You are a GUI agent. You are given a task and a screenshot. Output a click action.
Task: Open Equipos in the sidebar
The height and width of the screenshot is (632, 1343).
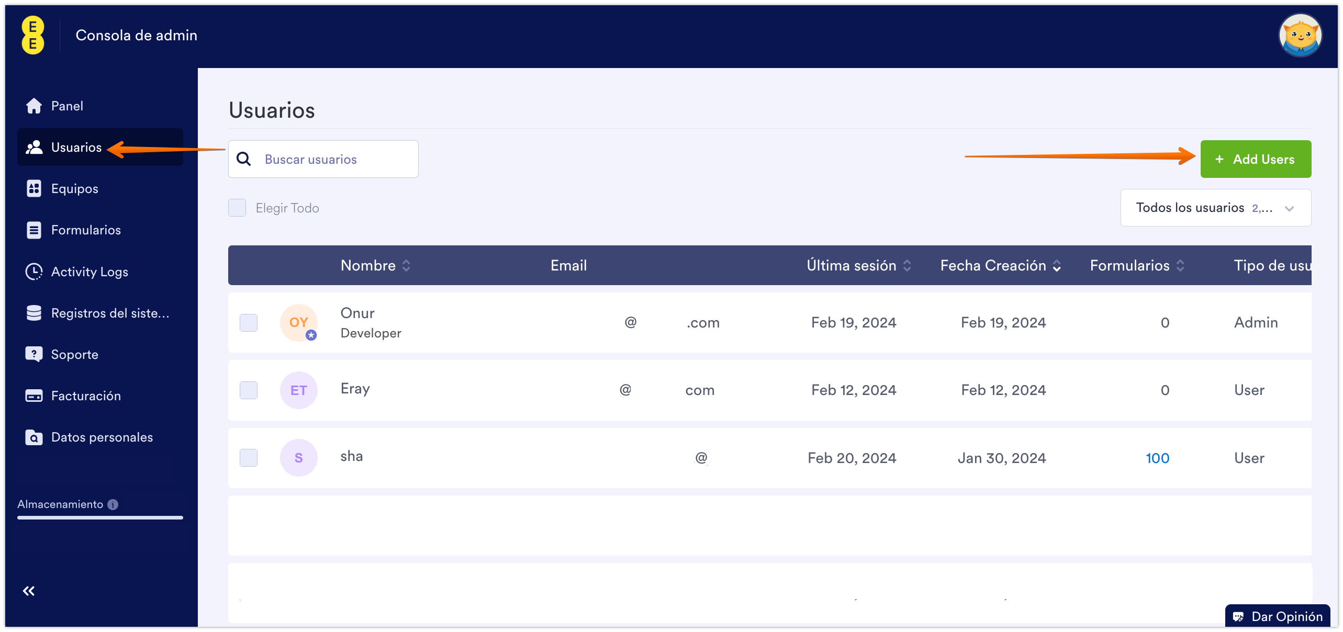(75, 188)
